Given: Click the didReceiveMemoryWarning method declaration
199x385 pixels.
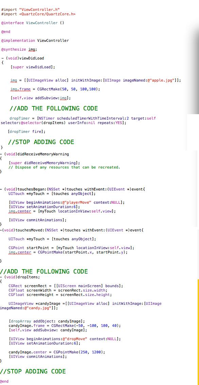Looking at the screenshot, I should [x=35, y=154].
